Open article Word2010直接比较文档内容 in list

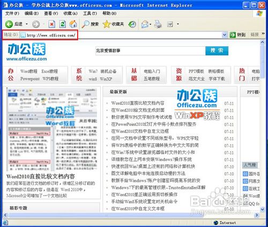[x=138, y=103]
